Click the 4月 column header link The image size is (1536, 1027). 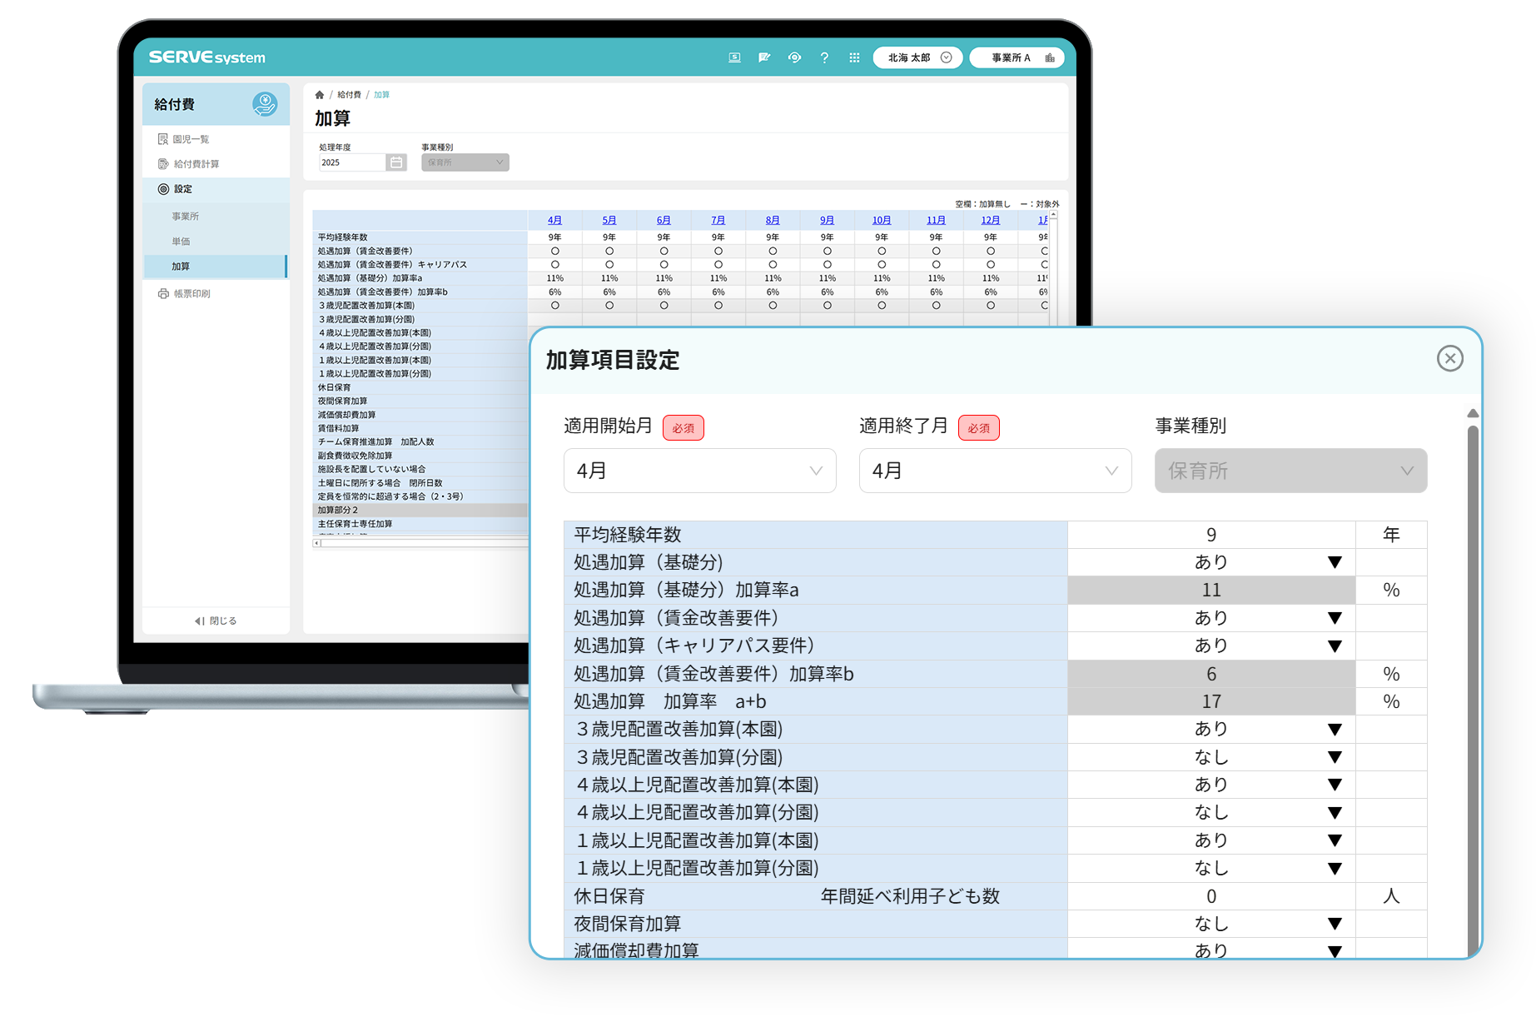click(x=554, y=220)
